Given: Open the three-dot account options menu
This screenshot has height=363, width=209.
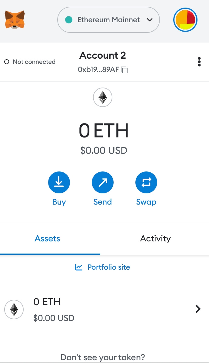Looking at the screenshot, I should coord(199,62).
